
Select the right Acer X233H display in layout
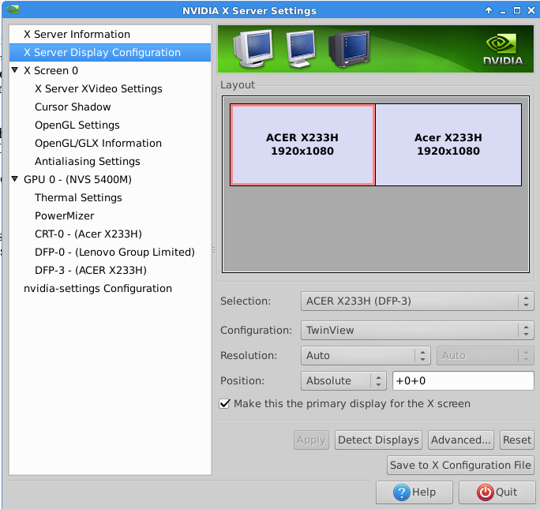pos(448,145)
